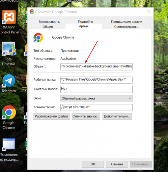Click the Расположение файла button

(51, 116)
